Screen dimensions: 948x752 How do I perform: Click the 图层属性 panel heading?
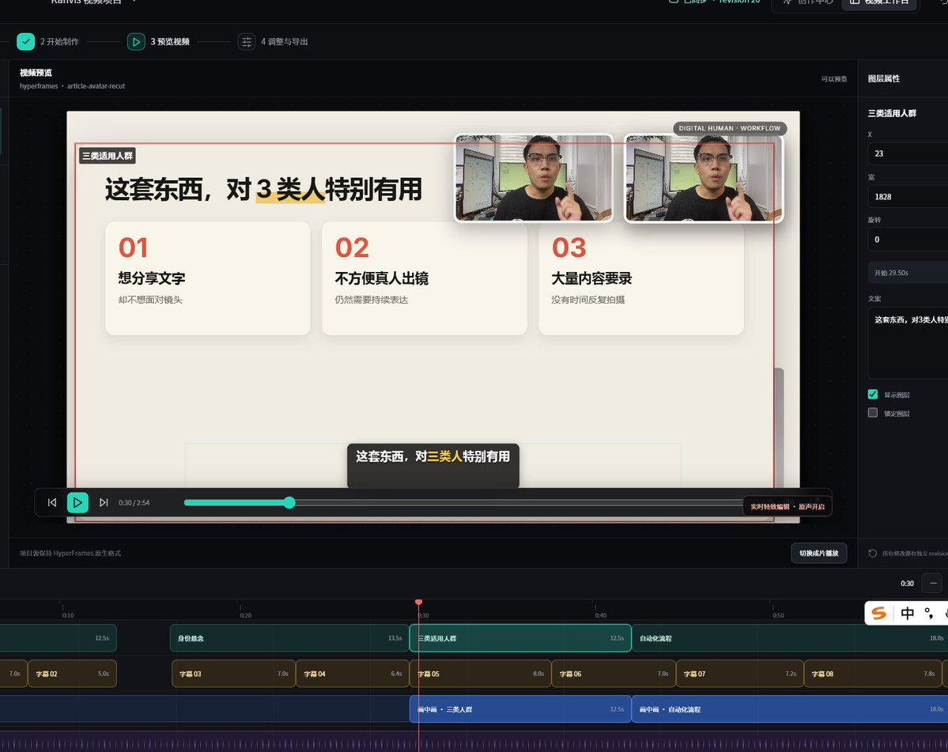pos(884,78)
